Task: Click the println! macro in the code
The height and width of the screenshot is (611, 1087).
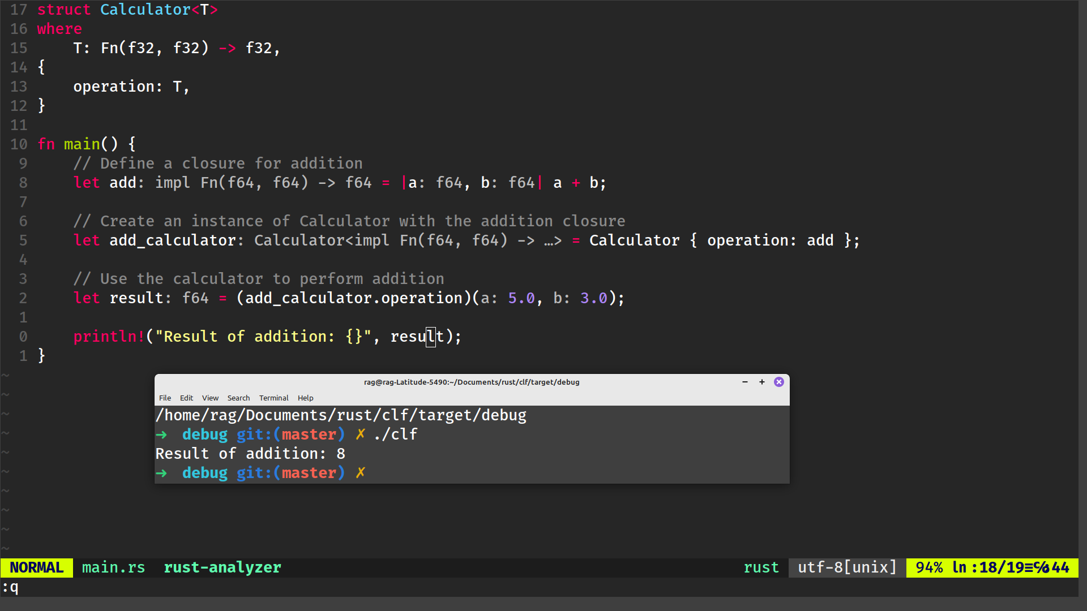Action: tap(109, 337)
